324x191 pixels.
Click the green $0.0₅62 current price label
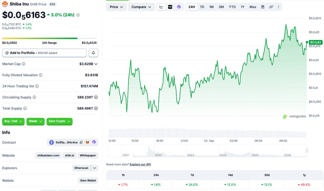pos(315,42)
